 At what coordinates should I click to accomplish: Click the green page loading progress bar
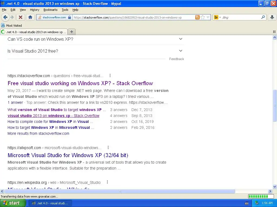(x=261, y=196)
